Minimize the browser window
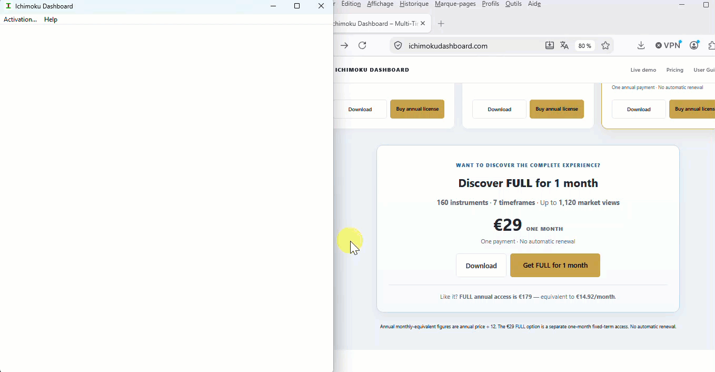Image resolution: width=715 pixels, height=372 pixels. click(682, 5)
